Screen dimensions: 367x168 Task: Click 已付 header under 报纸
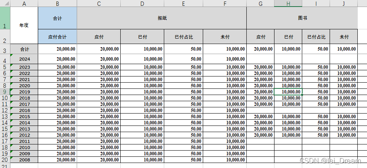coord(142,37)
